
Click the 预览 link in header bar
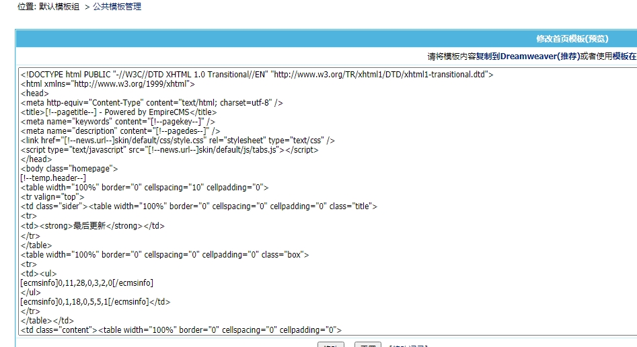tap(597, 39)
